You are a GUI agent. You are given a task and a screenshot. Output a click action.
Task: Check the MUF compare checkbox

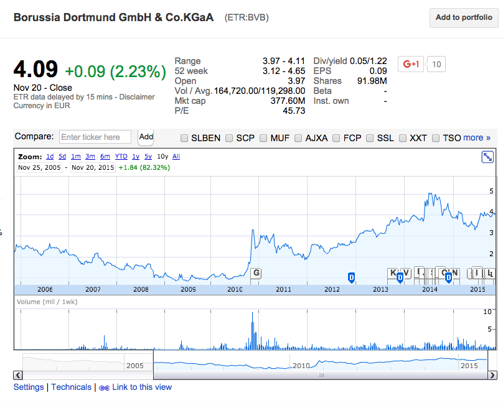click(263, 138)
